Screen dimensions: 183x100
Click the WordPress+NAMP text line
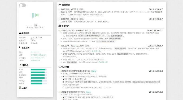click(x=70, y=57)
